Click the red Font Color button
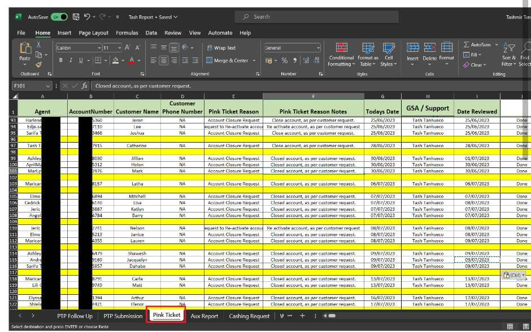 point(132,60)
